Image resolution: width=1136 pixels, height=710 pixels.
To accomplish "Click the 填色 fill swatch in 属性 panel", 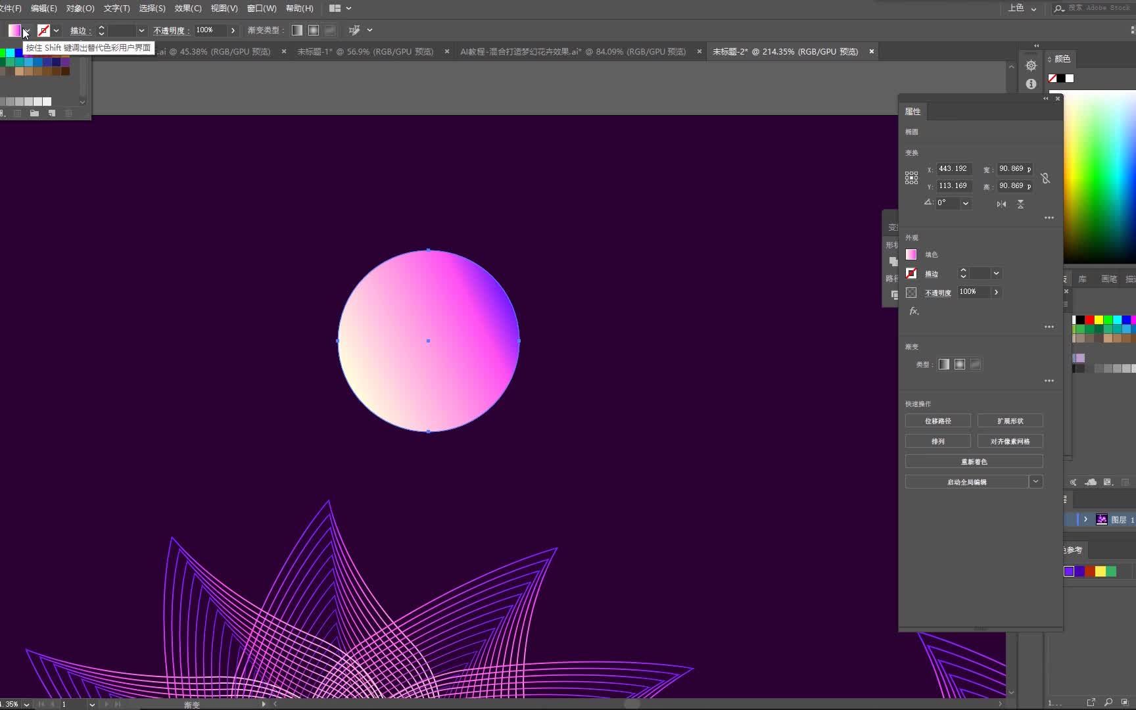I will tap(911, 254).
